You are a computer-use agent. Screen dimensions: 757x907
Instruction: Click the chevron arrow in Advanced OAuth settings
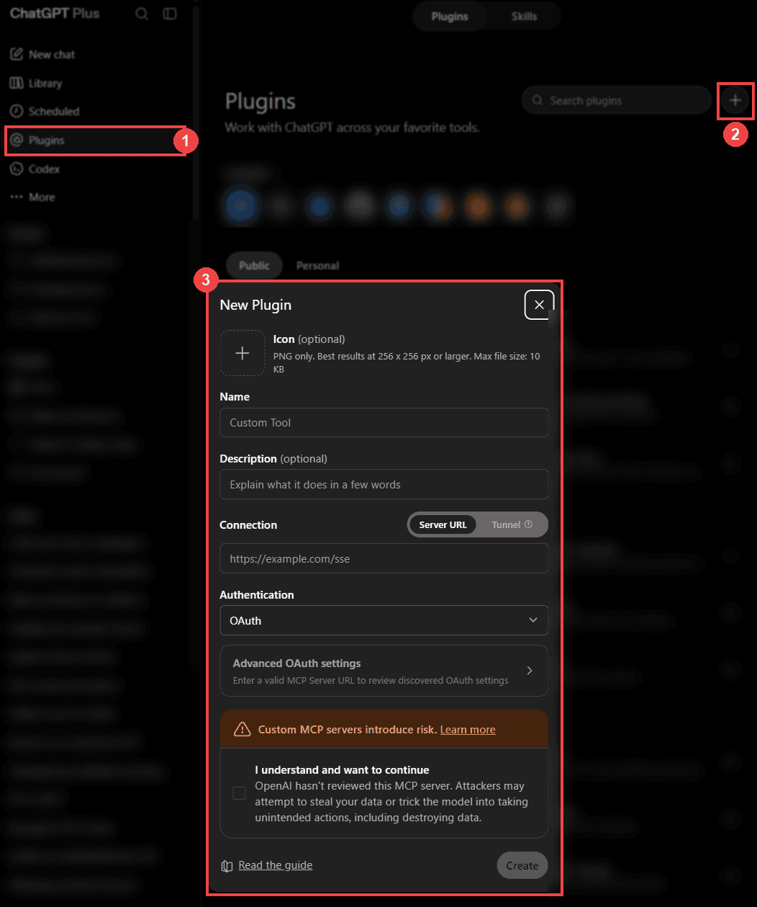point(530,671)
